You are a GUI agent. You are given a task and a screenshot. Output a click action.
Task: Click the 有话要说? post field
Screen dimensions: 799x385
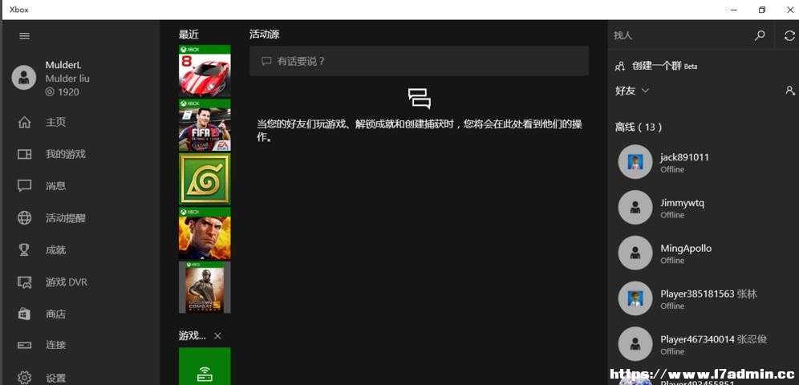click(419, 61)
